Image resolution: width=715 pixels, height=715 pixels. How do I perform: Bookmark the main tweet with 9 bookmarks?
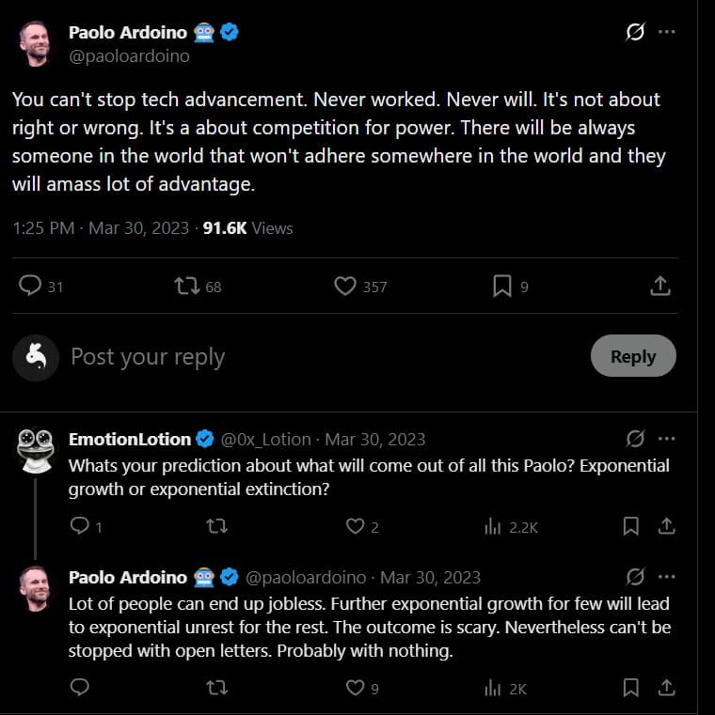coord(502,286)
